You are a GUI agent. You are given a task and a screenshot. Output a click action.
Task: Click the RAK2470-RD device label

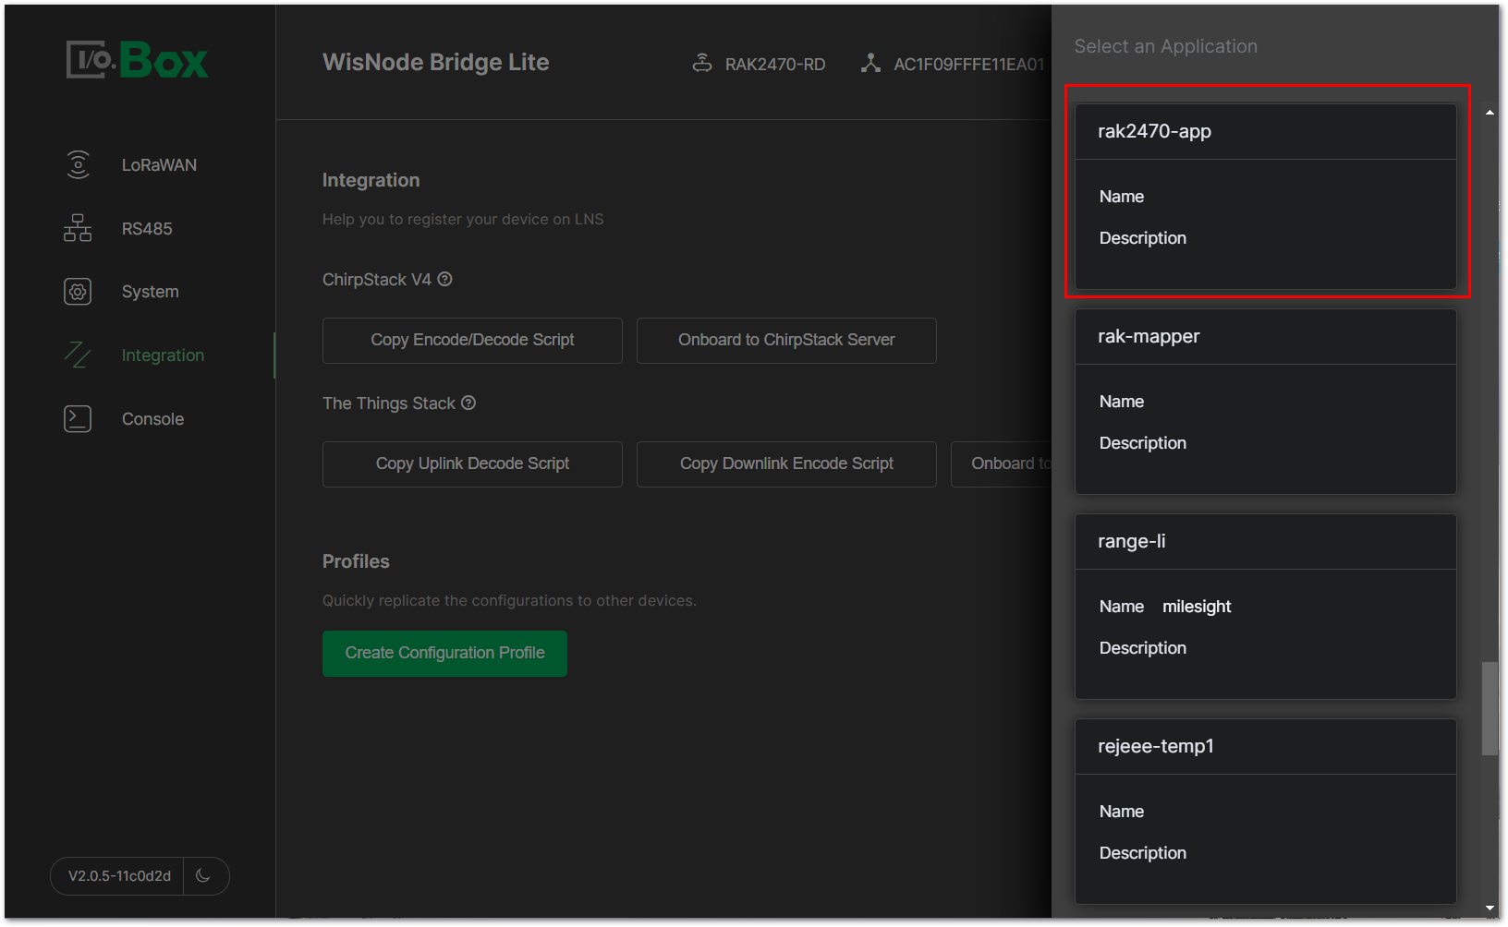pos(775,64)
